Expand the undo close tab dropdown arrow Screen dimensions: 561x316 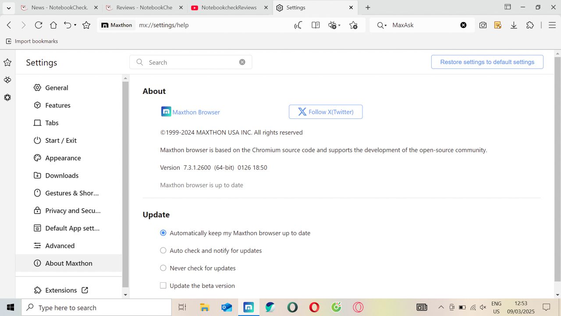tap(75, 25)
